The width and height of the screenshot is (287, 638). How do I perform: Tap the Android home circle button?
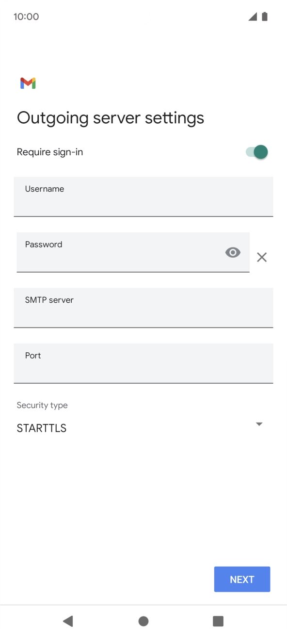143,621
